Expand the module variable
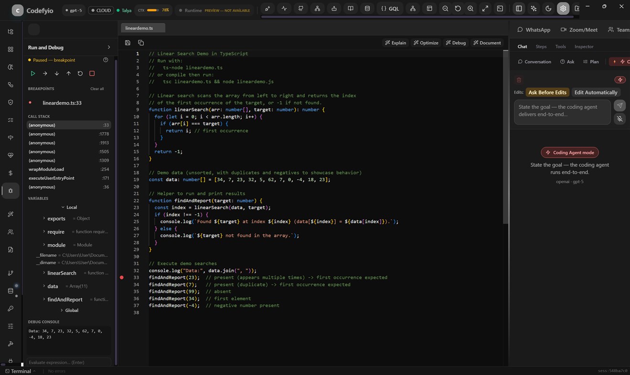The height and width of the screenshot is (375, 630). coord(43,245)
